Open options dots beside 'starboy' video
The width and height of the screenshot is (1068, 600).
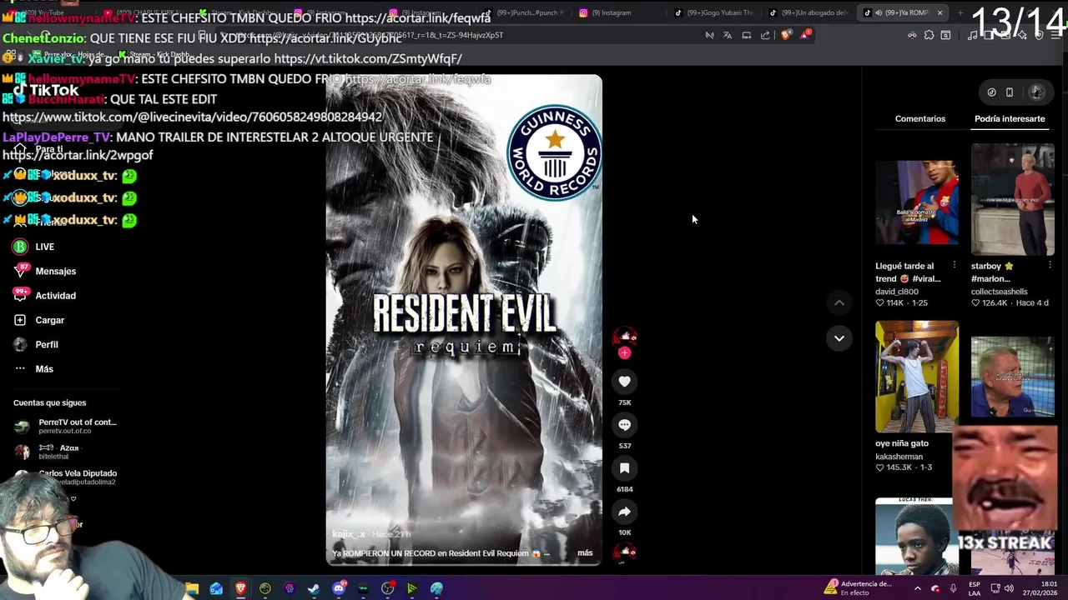1050,266
